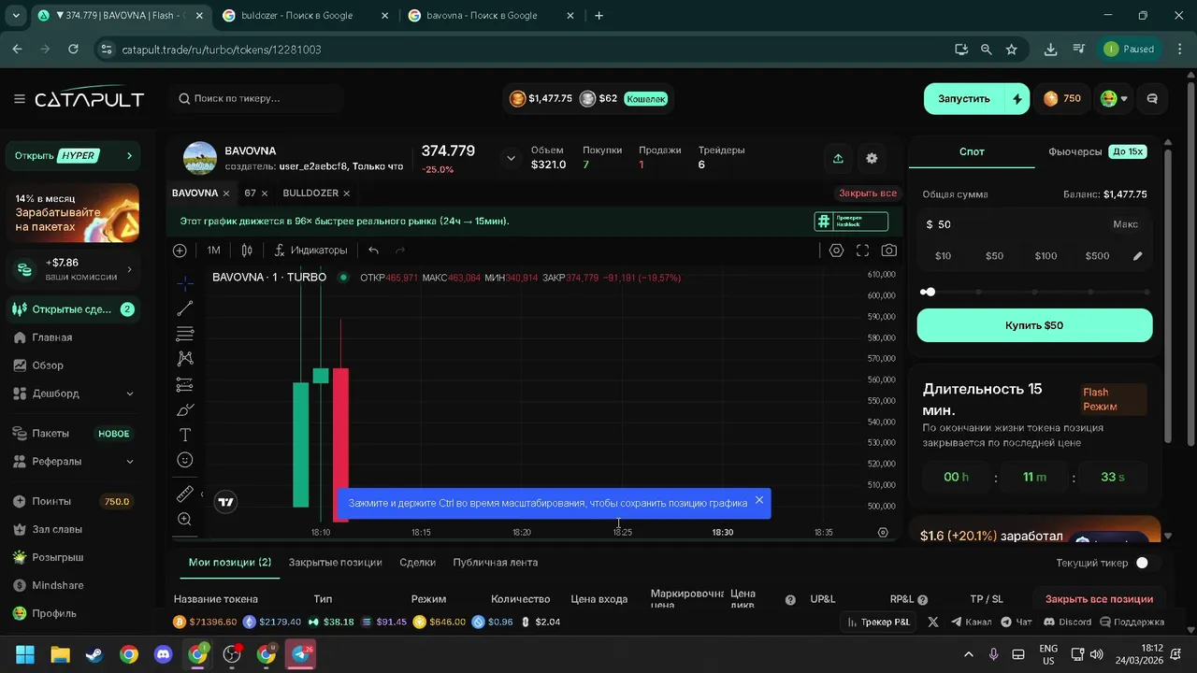The width and height of the screenshot is (1197, 673).
Task: Select the BULLDOZER token tab
Action: pos(310,193)
